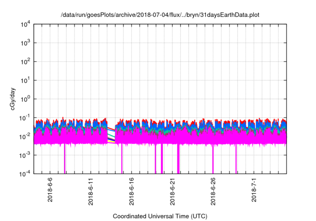This screenshot has width=316, height=221.
Task: Click the Coordinated Universal Time axis label
Action: [x=159, y=216]
